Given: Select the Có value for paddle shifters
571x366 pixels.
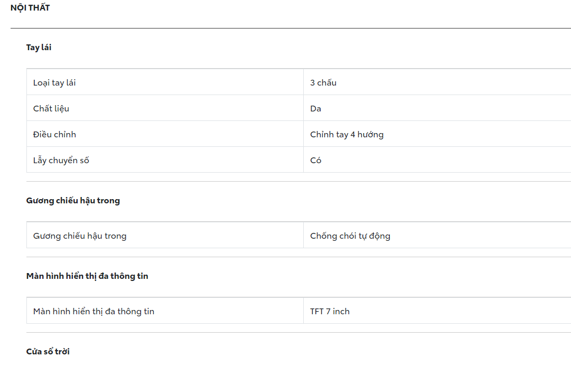Looking at the screenshot, I should tap(316, 161).
